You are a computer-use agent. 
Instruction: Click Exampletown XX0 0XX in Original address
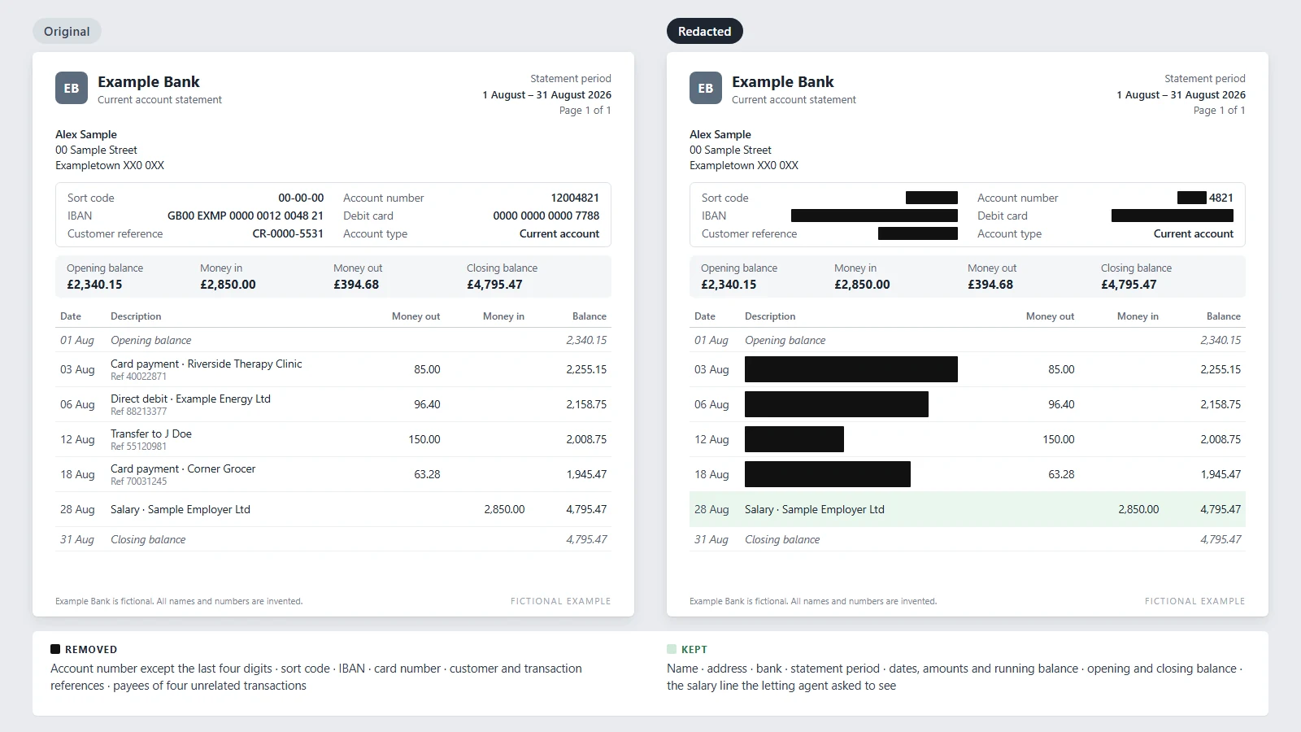pyautogui.click(x=110, y=165)
